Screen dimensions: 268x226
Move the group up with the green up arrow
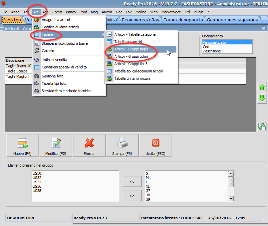tap(262, 87)
